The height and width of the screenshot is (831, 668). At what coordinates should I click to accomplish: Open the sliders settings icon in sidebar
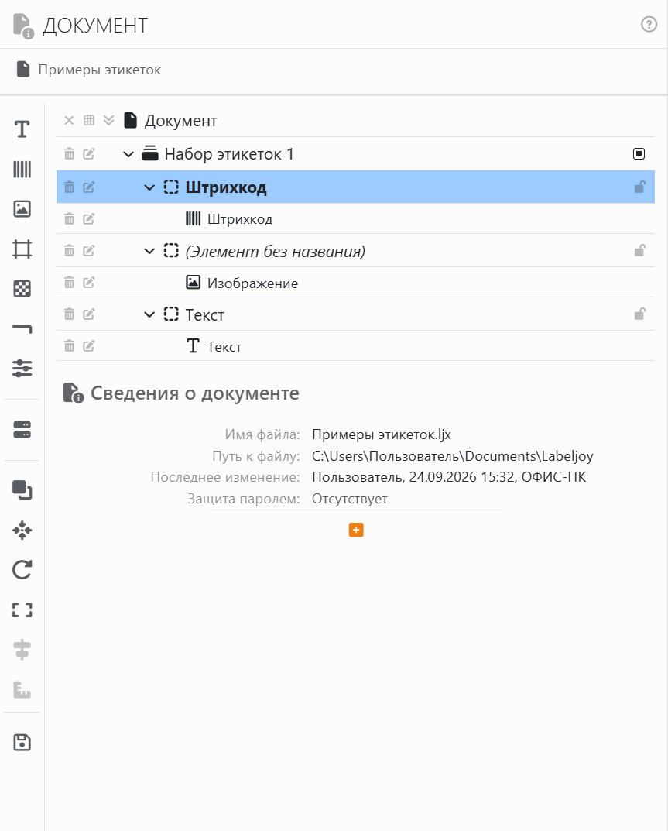[x=22, y=369]
